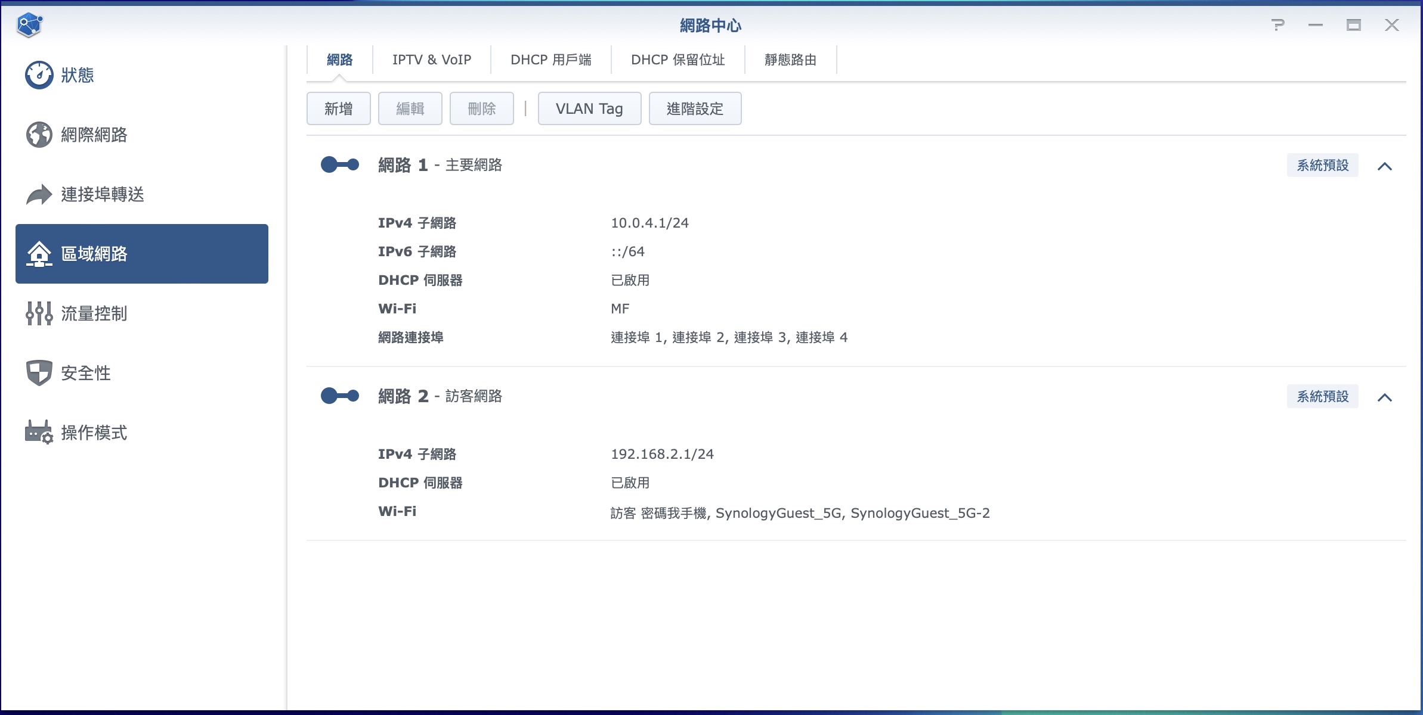
Task: Open the 狀態 status gauge icon
Action: click(39, 75)
